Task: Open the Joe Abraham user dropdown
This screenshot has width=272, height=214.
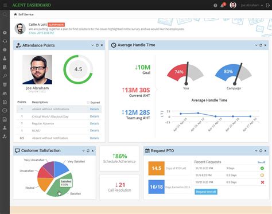Action: coord(252,5)
